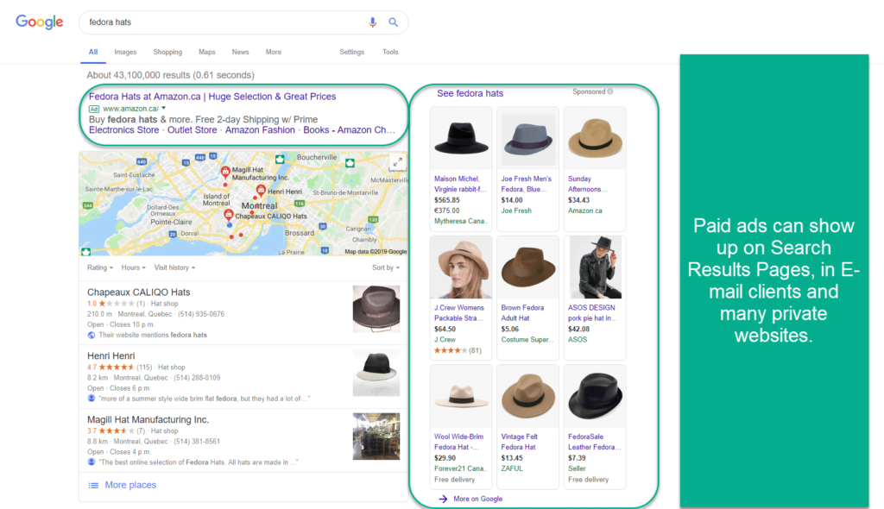Expand the Amazon ad URL dropdown arrow
Image resolution: width=884 pixels, height=509 pixels.
point(163,108)
